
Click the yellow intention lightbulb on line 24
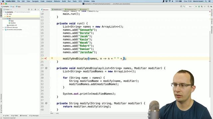pyautogui.click(x=52, y=58)
